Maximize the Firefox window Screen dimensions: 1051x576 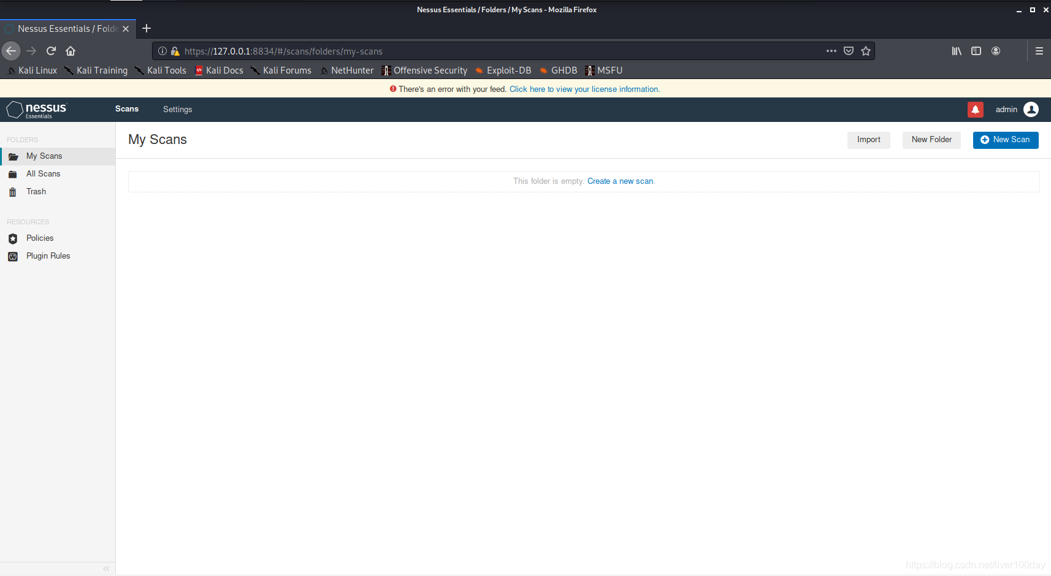pyautogui.click(x=1033, y=10)
